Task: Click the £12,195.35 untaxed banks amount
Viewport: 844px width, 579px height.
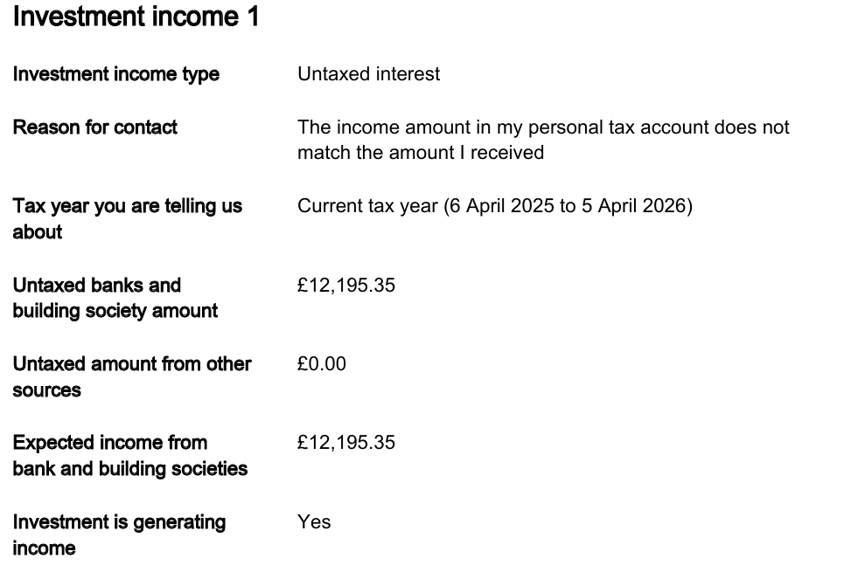Action: click(x=346, y=285)
